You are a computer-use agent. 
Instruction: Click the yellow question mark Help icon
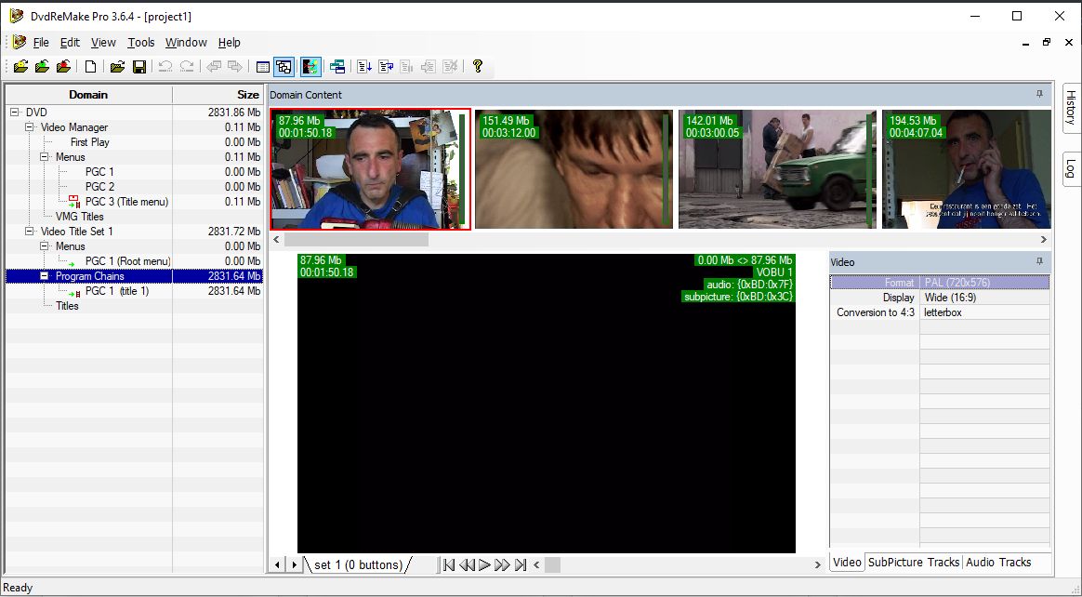[477, 66]
